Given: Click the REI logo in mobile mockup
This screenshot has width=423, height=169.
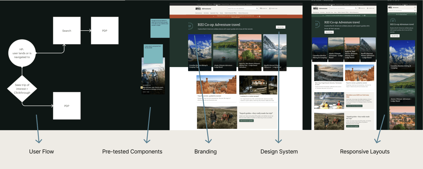Looking at the screenshot, I should tap(391, 7).
